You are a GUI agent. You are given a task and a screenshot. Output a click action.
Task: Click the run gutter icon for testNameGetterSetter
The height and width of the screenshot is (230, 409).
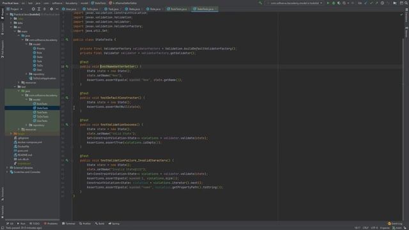tap(67, 66)
